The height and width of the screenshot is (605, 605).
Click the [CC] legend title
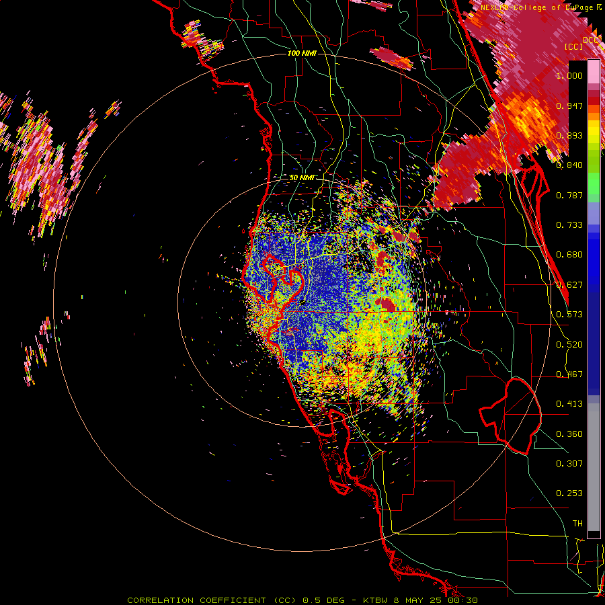pyautogui.click(x=574, y=46)
